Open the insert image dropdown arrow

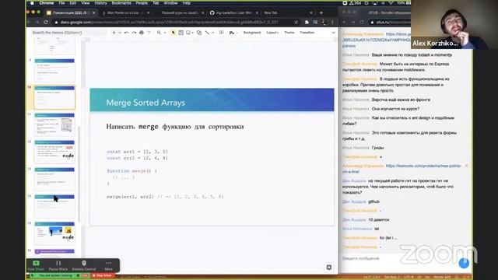pyautogui.click(x=192, y=33)
